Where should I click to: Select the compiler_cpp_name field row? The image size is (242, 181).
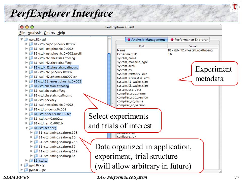click(x=167, y=94)
